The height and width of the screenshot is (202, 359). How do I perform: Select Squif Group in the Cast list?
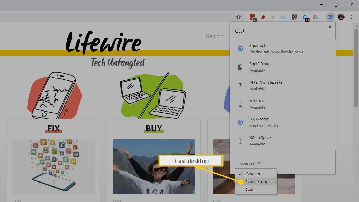[x=260, y=64]
